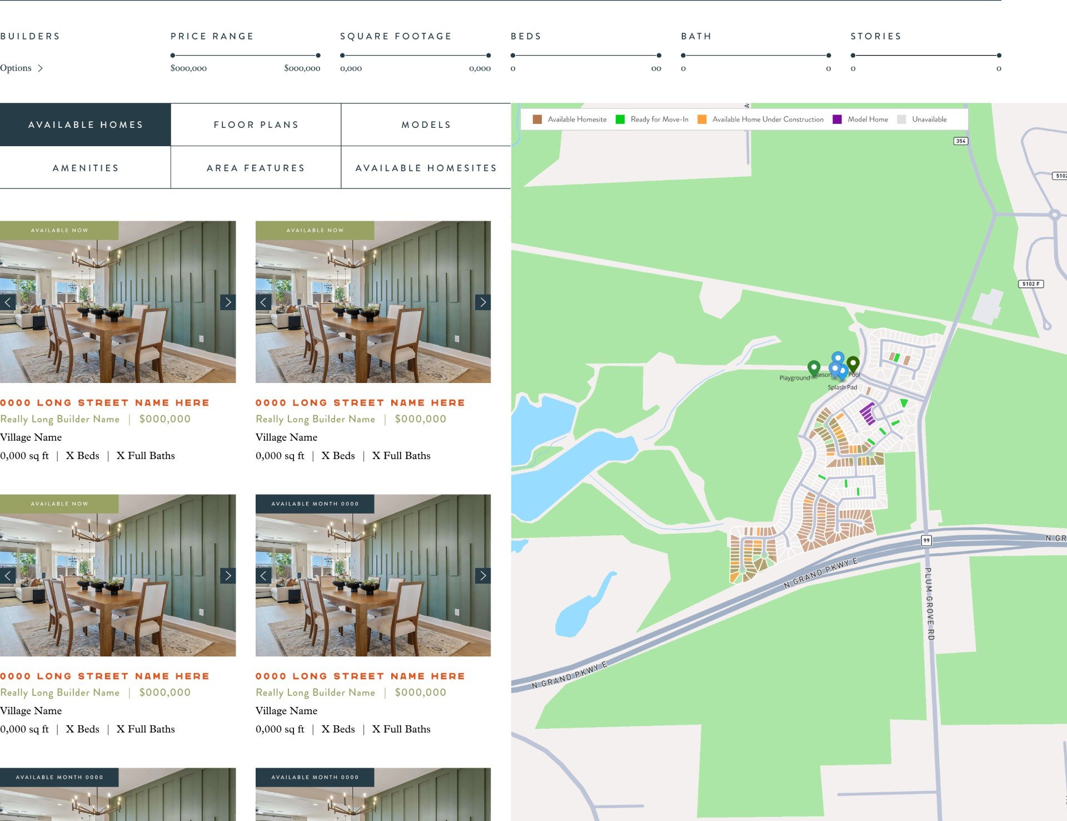Click the route 354 road shield

[960, 141]
